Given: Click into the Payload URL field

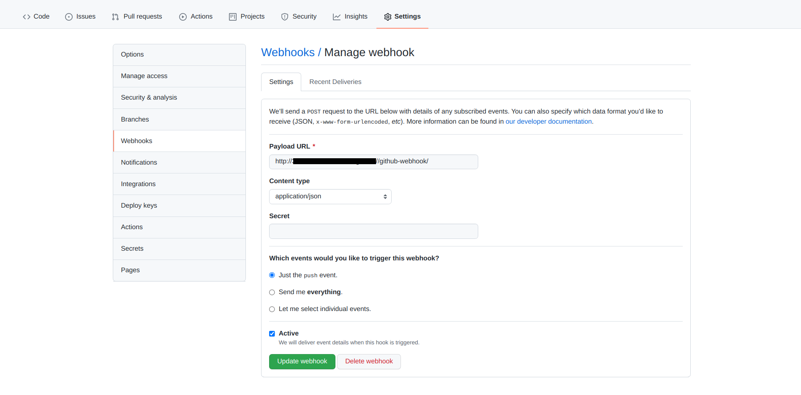Looking at the screenshot, I should [373, 162].
